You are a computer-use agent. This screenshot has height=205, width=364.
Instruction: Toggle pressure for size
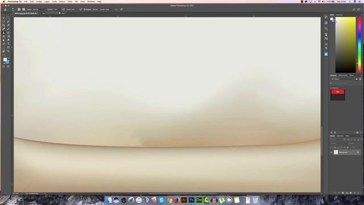pyautogui.click(x=121, y=10)
